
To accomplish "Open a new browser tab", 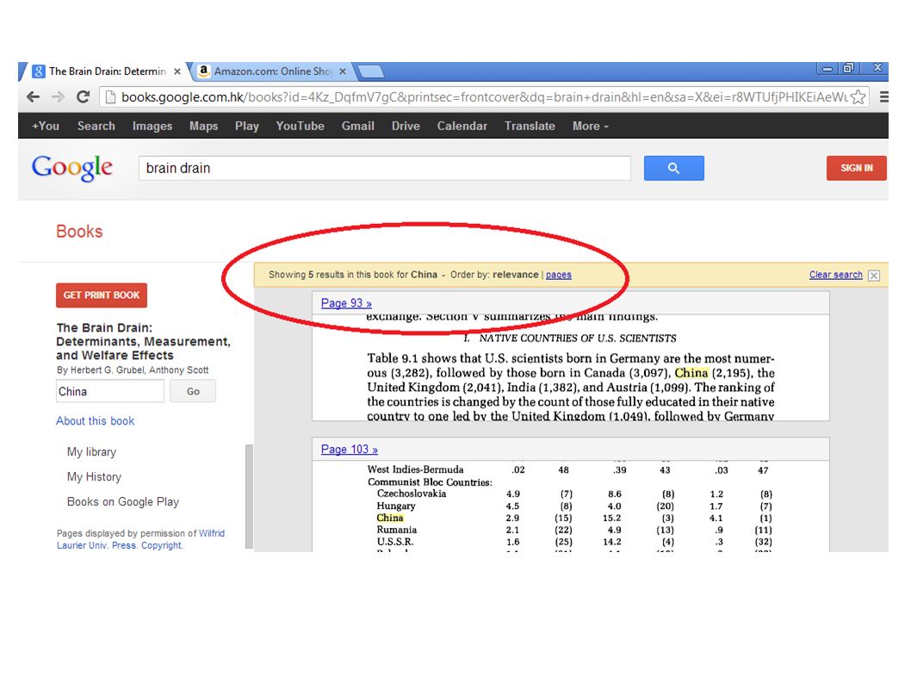I will 370,71.
